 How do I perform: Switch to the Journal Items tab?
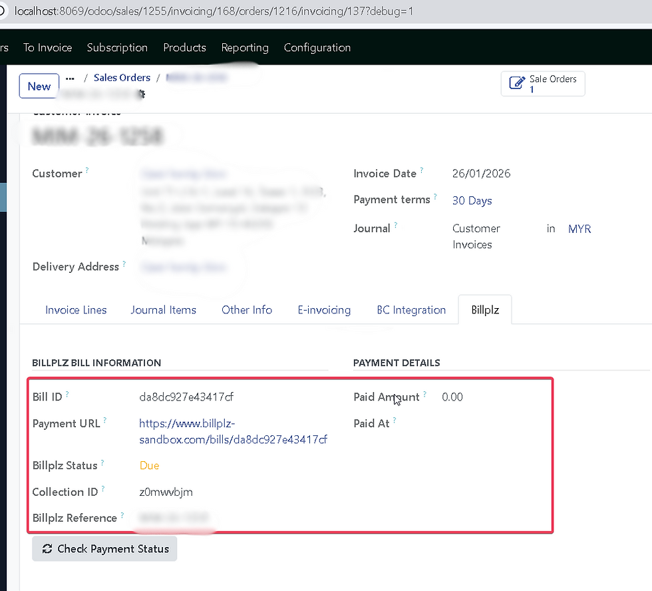tap(164, 310)
